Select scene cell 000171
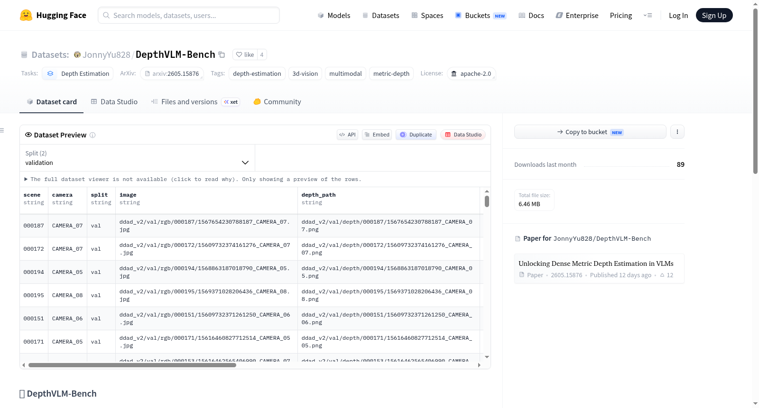 (34, 342)
